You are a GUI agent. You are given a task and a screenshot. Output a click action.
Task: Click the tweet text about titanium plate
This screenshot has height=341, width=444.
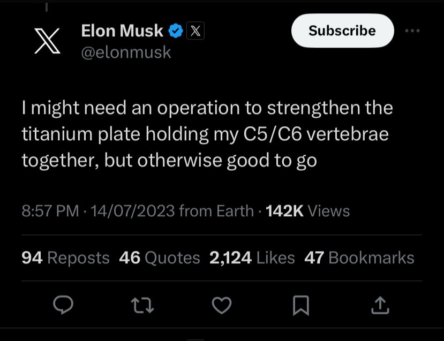coord(207,134)
